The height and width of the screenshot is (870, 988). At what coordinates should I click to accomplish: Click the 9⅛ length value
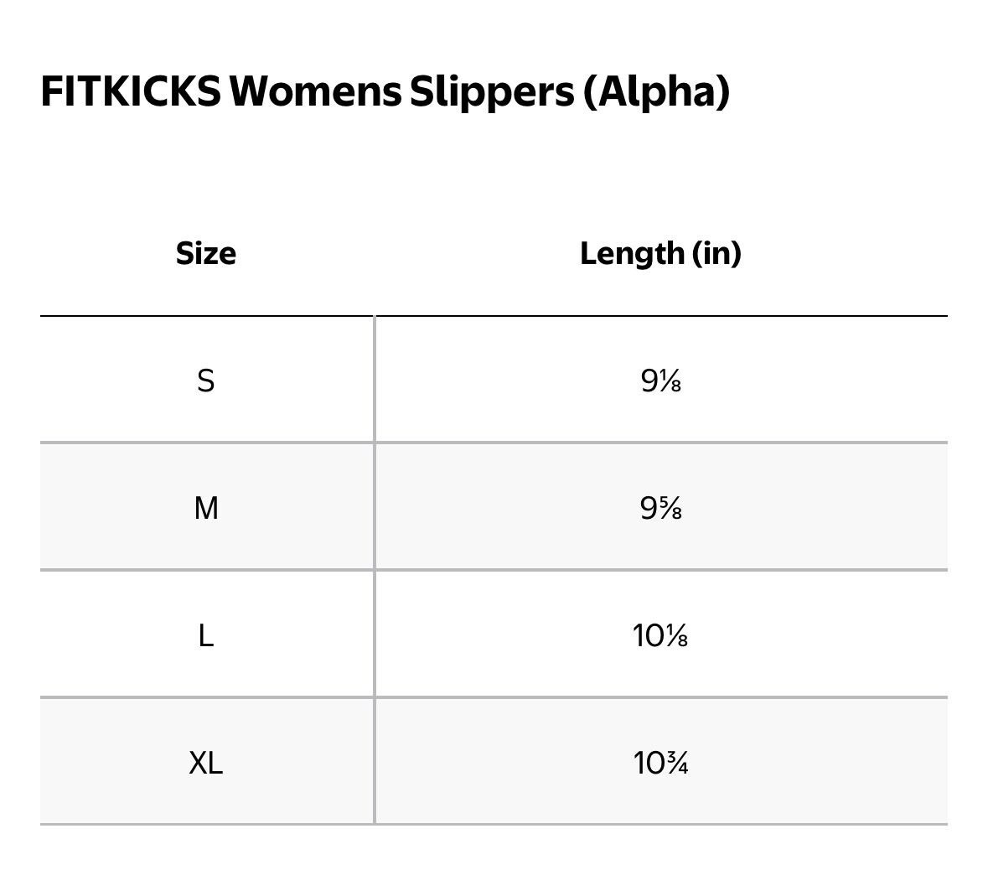[x=660, y=381]
